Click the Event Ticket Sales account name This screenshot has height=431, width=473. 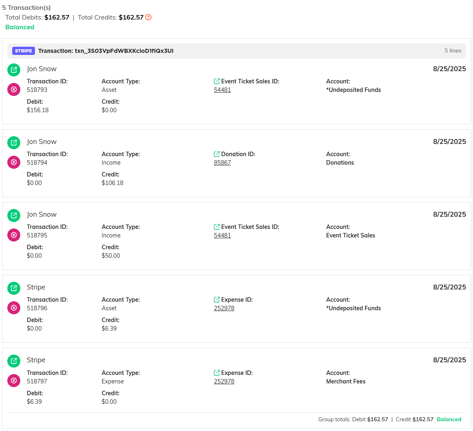point(350,235)
